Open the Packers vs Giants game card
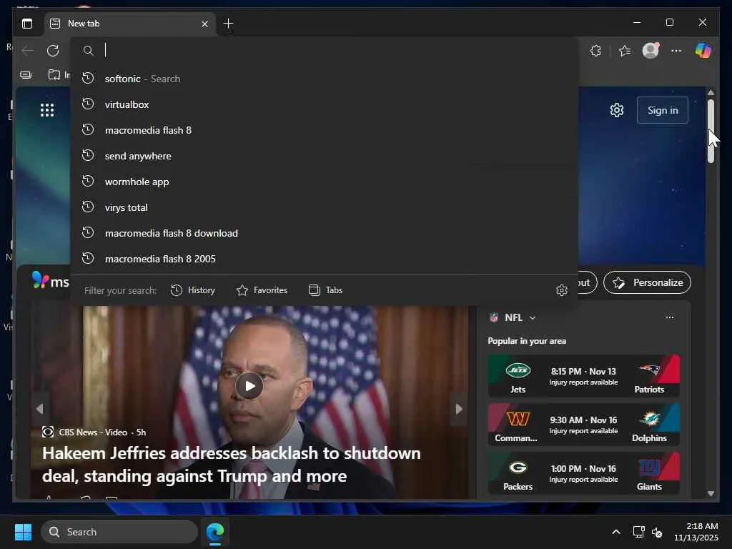This screenshot has height=549, width=732. 583,473
